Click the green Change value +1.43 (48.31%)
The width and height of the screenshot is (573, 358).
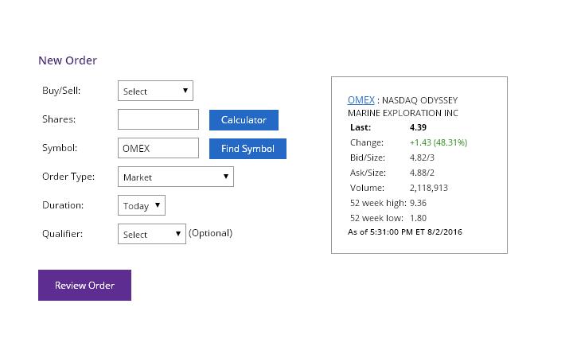point(438,142)
